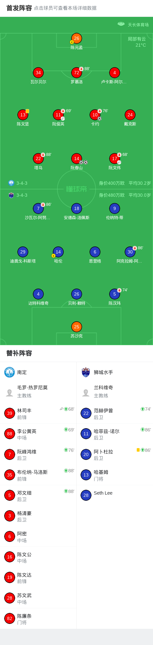Click the 狮城水手 team crest

click(x=86, y=372)
